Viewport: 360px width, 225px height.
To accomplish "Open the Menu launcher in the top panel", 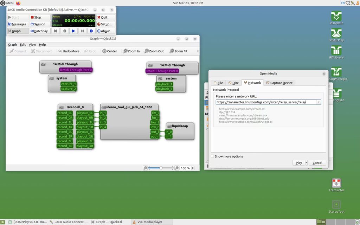I will point(8,3).
